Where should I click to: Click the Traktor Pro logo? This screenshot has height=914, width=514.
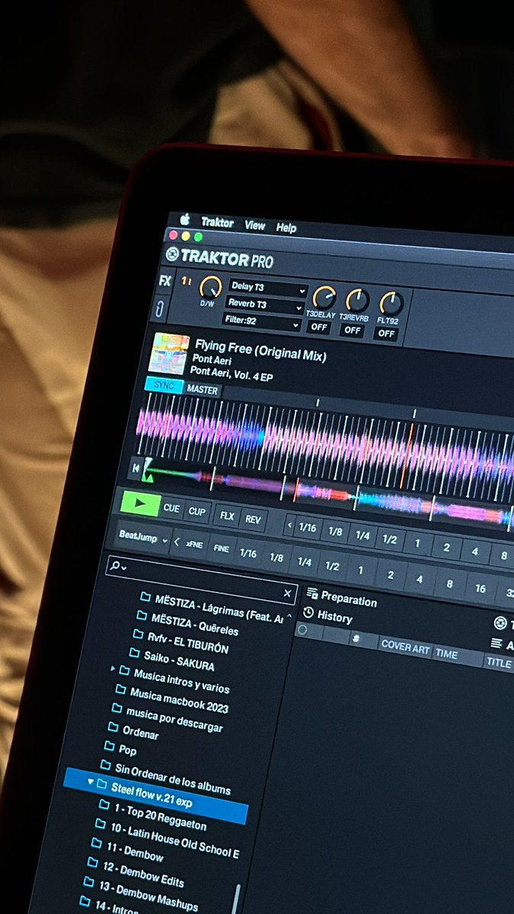tap(219, 257)
